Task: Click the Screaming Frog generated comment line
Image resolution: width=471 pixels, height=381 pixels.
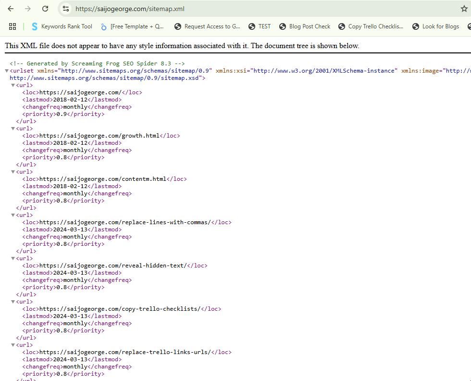Action: pos(97,63)
